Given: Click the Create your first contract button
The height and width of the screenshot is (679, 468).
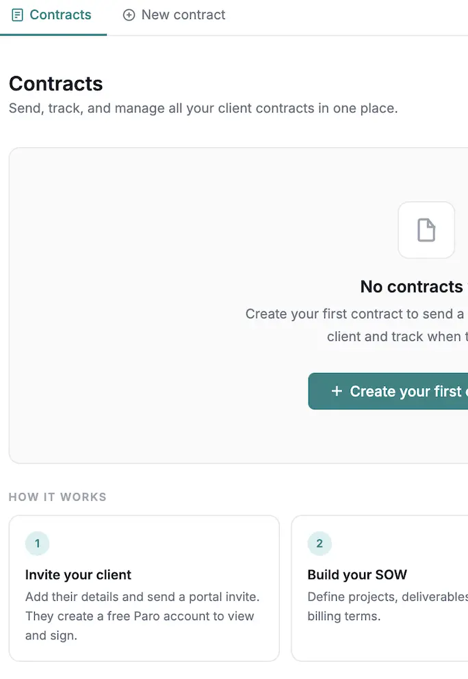Looking at the screenshot, I should (x=397, y=391).
